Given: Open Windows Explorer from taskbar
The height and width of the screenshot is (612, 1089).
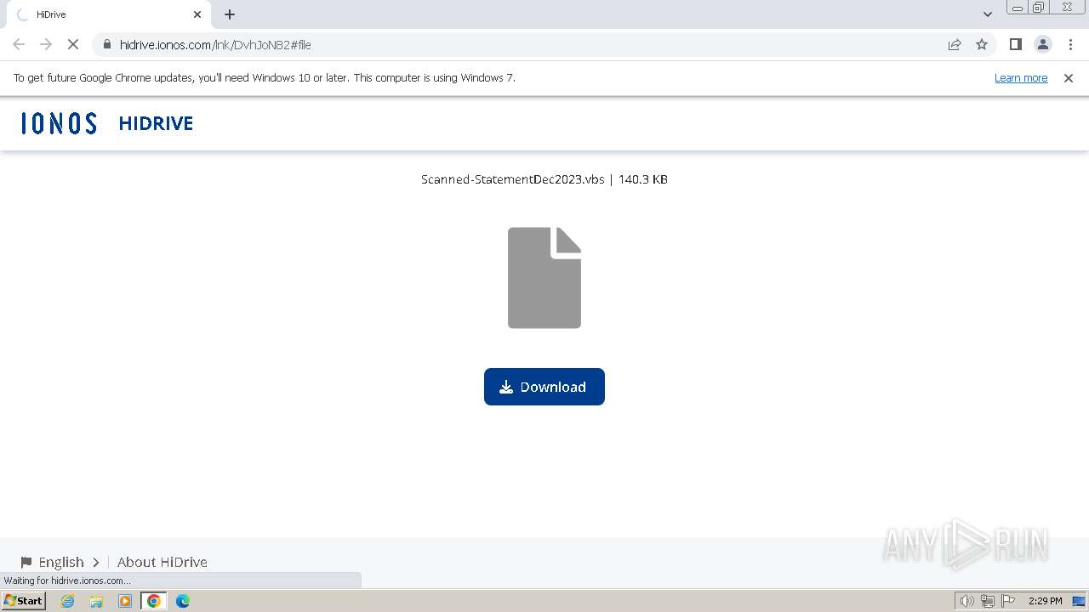Looking at the screenshot, I should click(x=96, y=601).
